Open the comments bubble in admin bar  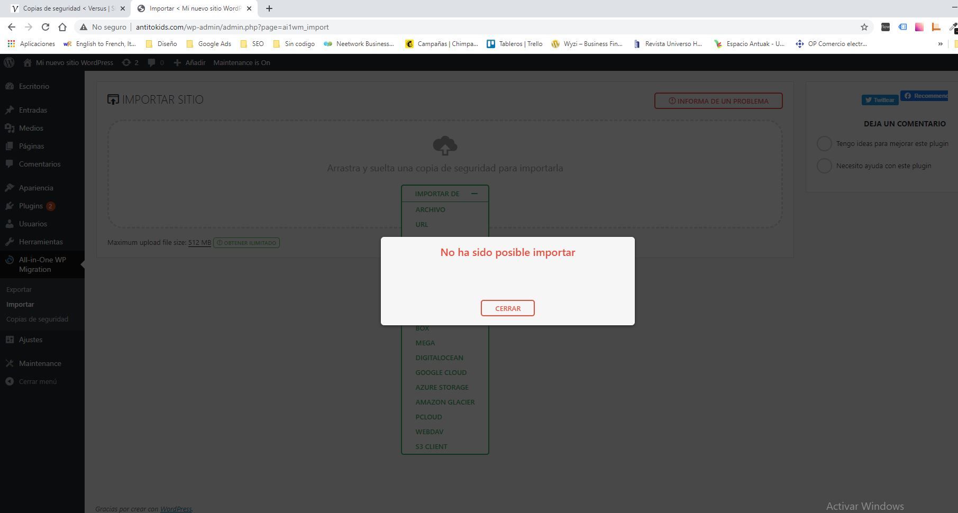(156, 62)
